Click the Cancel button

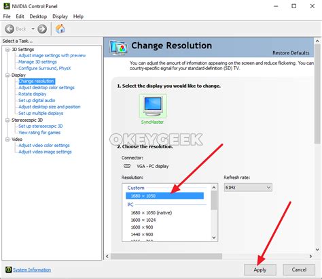[x=299, y=269]
